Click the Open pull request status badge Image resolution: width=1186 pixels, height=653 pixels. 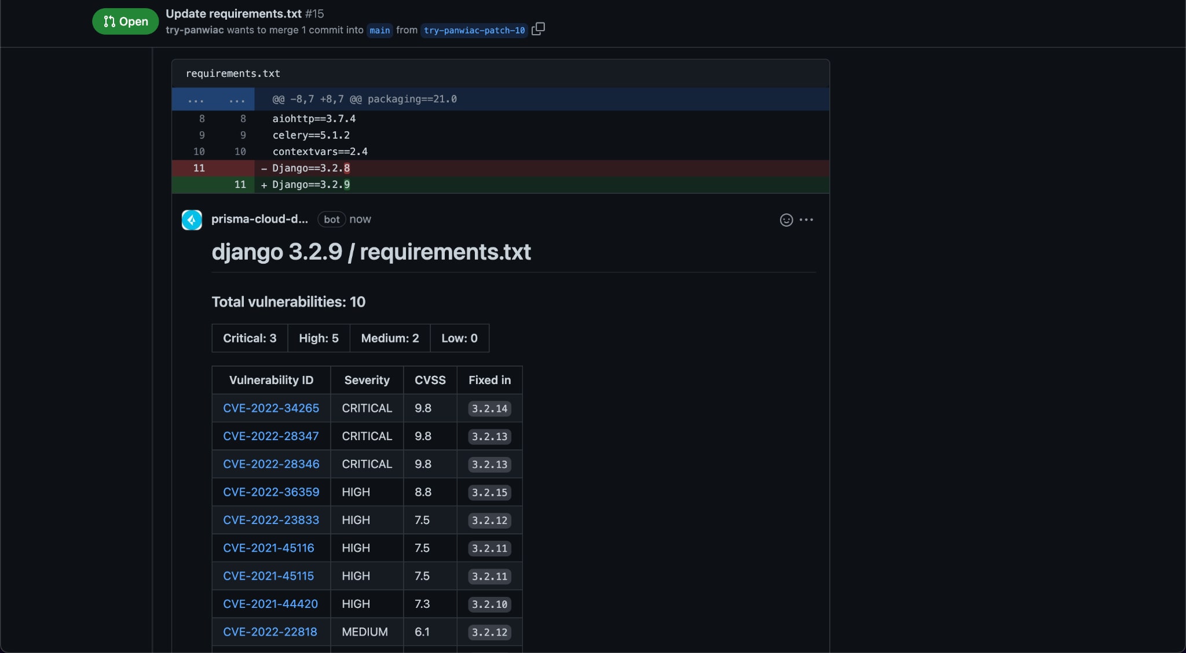pos(125,21)
